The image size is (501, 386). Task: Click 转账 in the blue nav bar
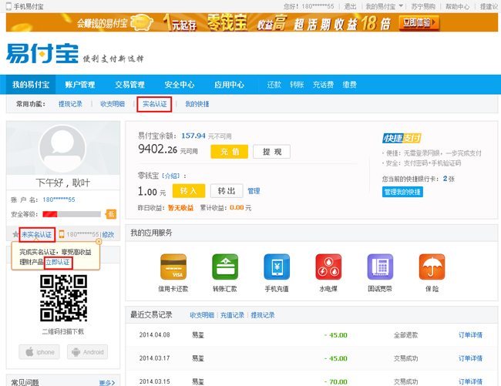[x=297, y=85]
